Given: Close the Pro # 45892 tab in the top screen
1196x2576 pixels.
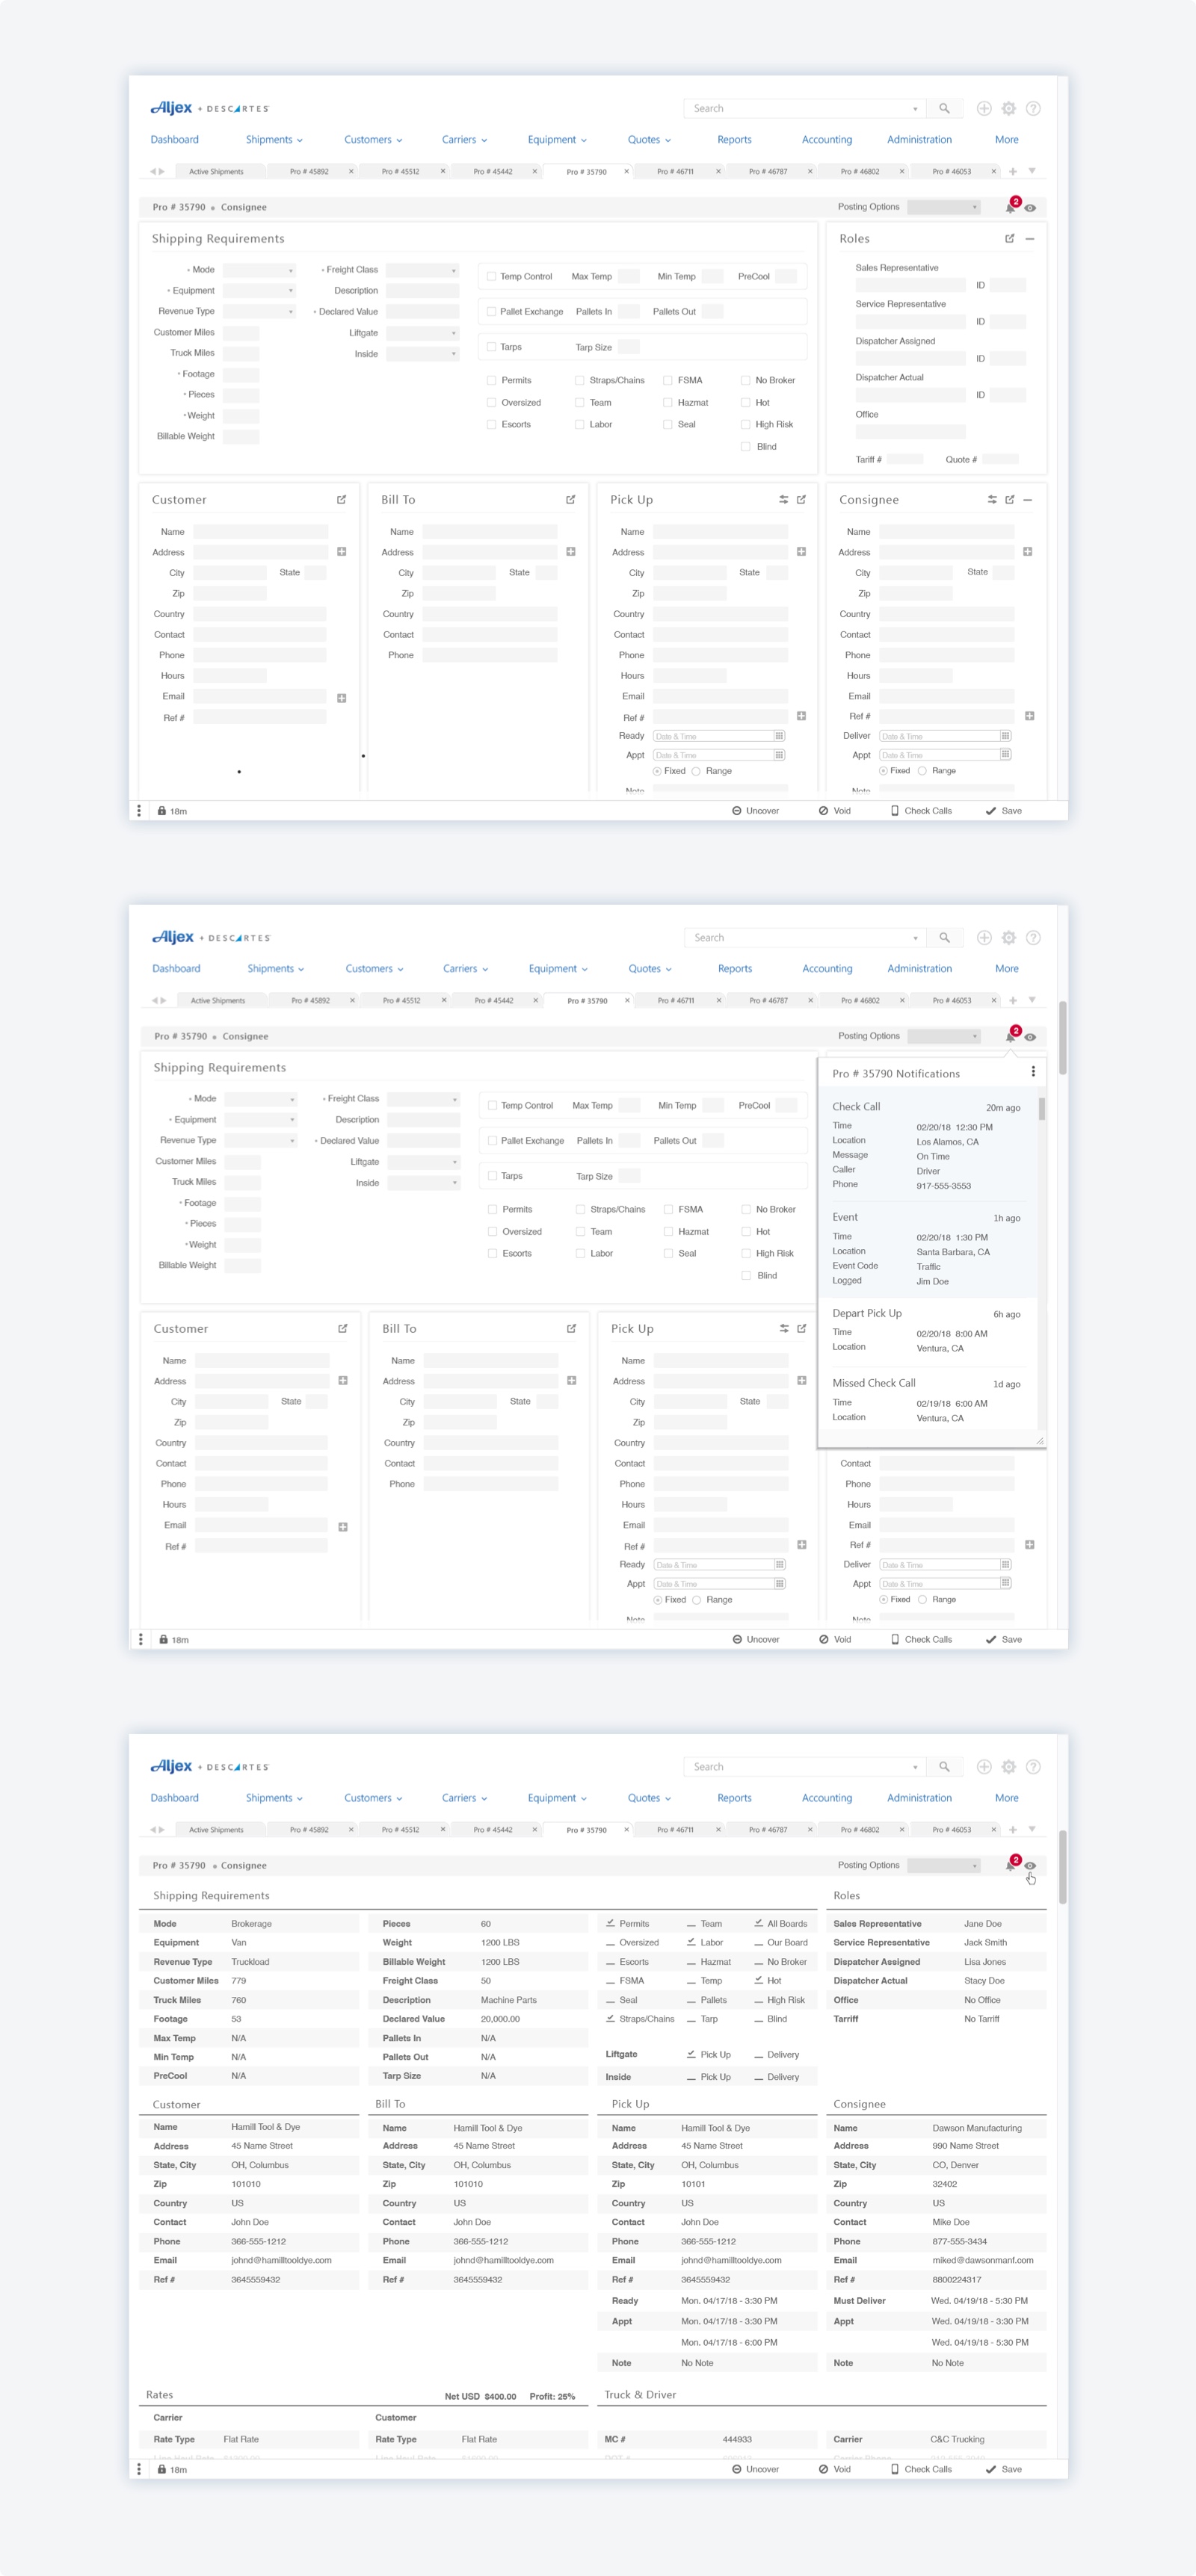Looking at the screenshot, I should 351,171.
